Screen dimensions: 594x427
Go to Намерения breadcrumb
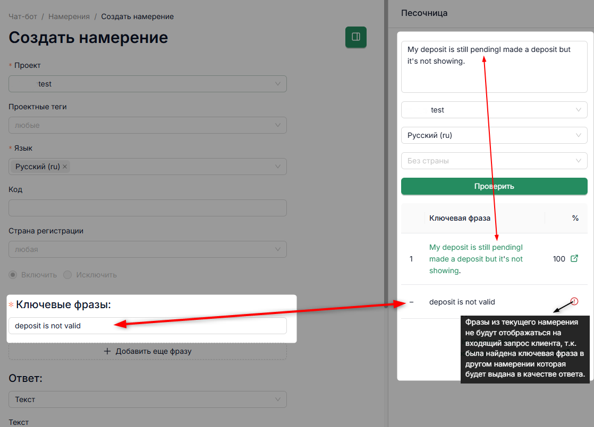click(x=69, y=16)
